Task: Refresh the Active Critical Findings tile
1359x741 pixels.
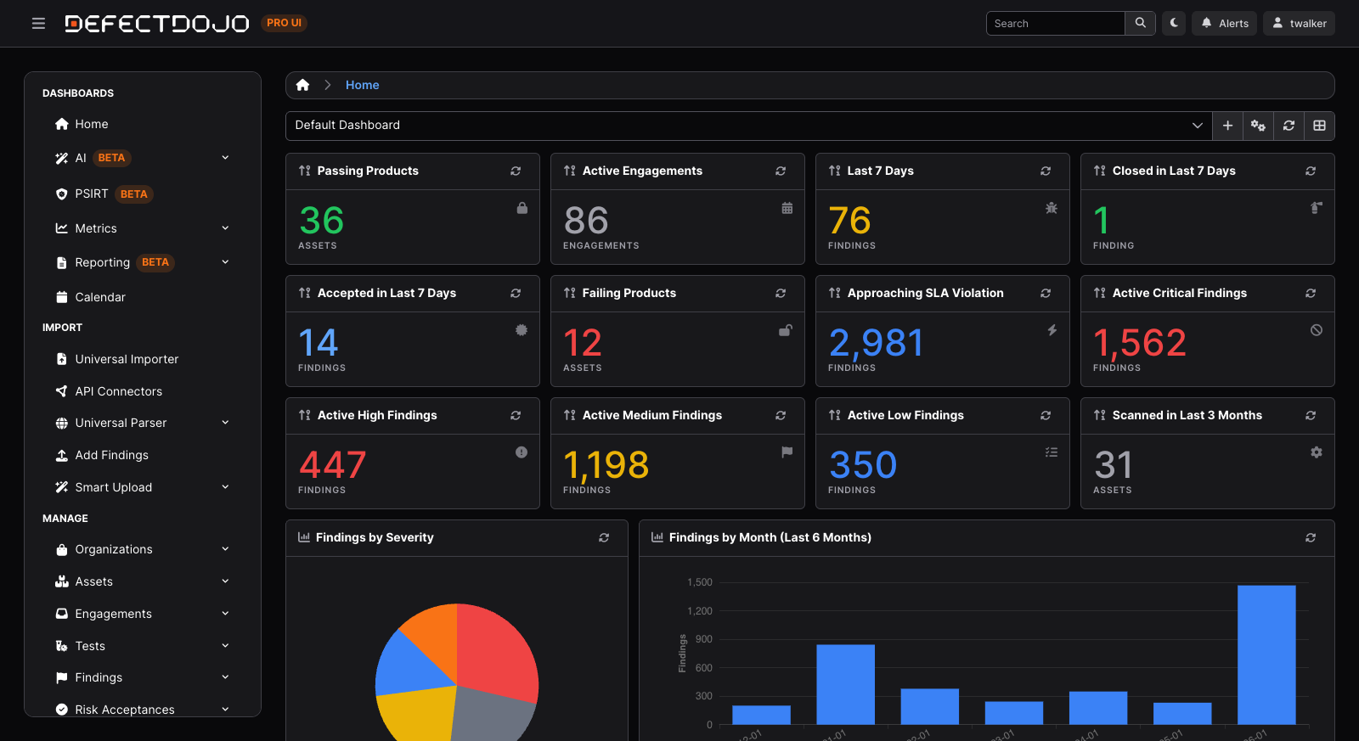Action: 1311,294
